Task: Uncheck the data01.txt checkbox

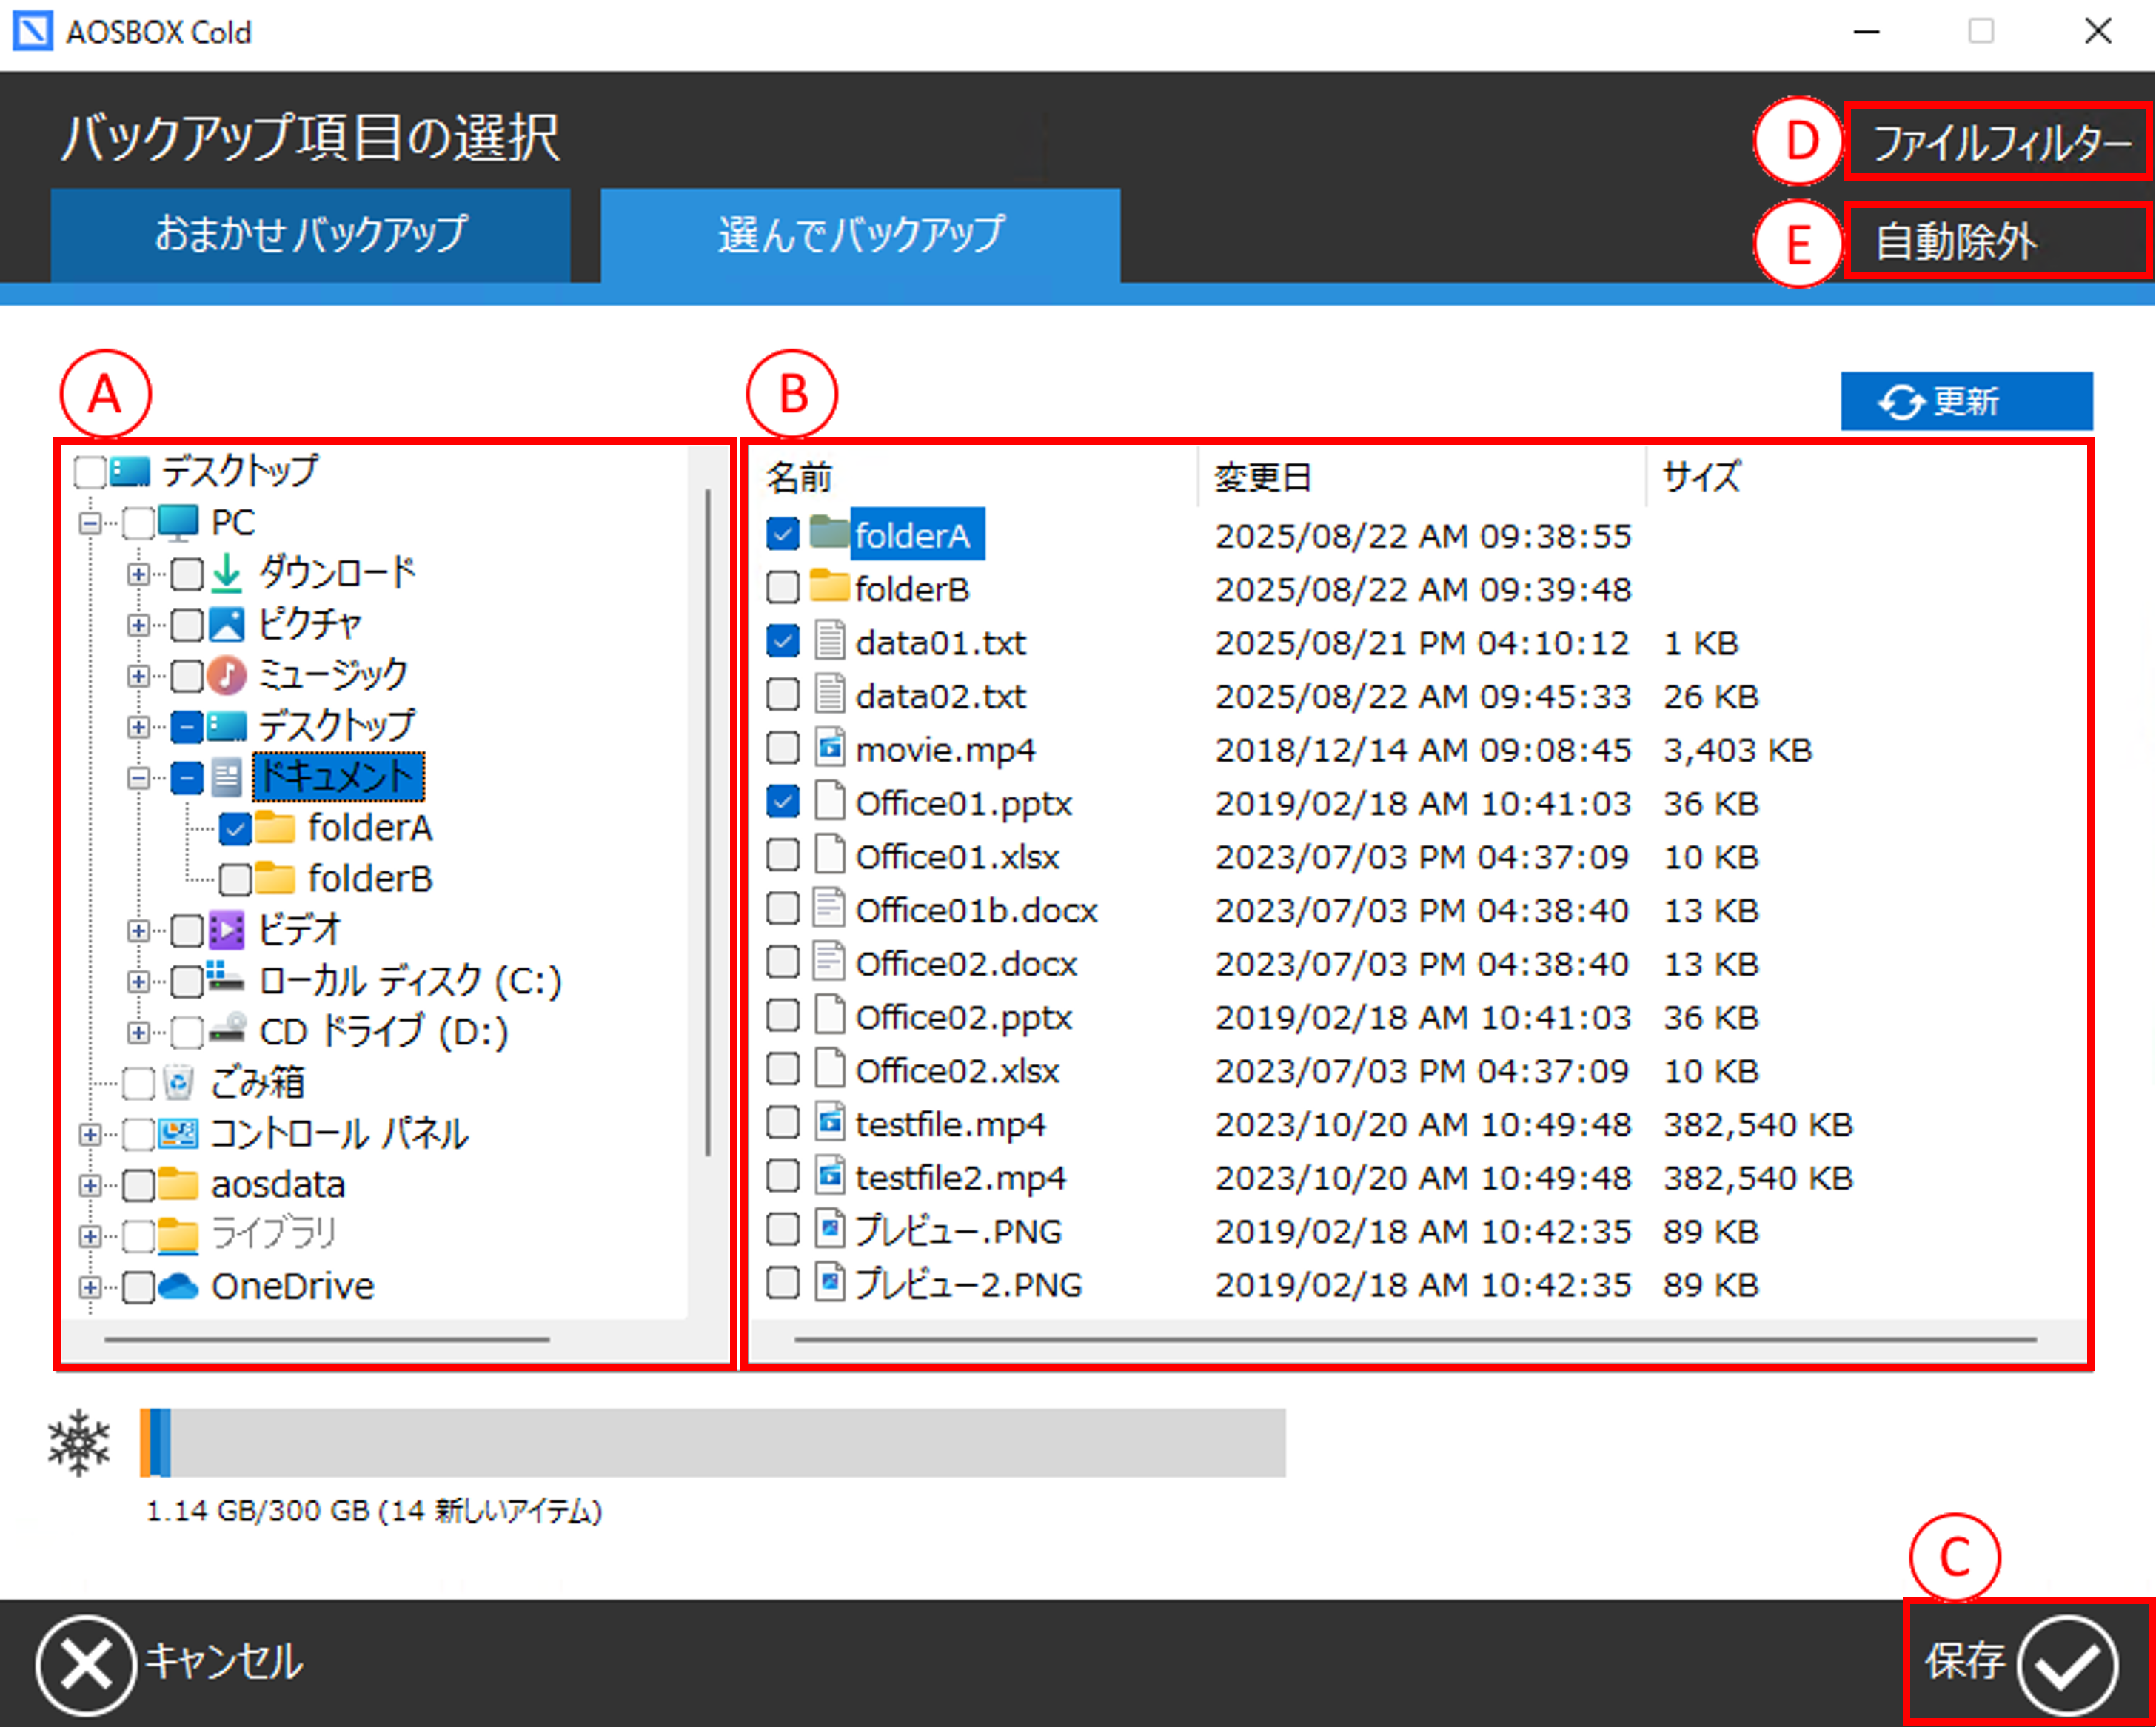Action: [x=783, y=641]
